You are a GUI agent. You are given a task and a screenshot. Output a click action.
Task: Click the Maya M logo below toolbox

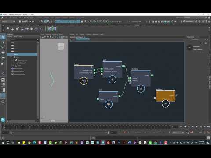[3, 120]
